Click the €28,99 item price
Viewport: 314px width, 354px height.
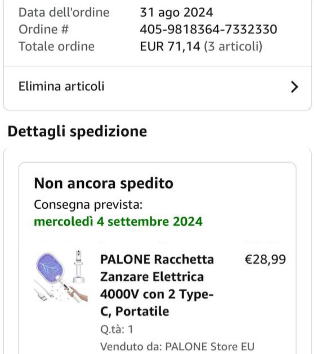click(265, 259)
